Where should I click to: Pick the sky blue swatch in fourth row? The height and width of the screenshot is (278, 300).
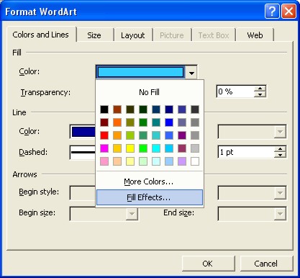169,148
